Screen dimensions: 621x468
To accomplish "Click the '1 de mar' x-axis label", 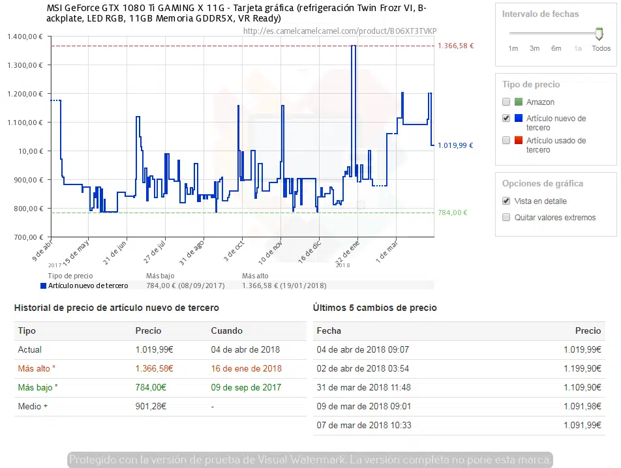I will [387, 252].
